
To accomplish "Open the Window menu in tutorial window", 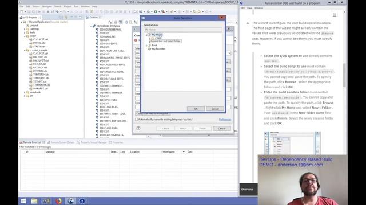I will [x=258, y=8].
